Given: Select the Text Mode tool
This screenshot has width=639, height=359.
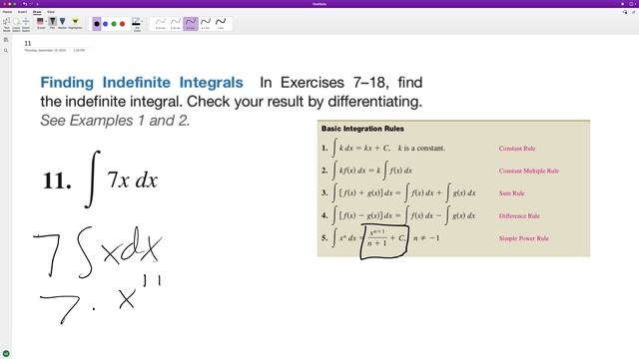Looking at the screenshot, I should (7, 24).
